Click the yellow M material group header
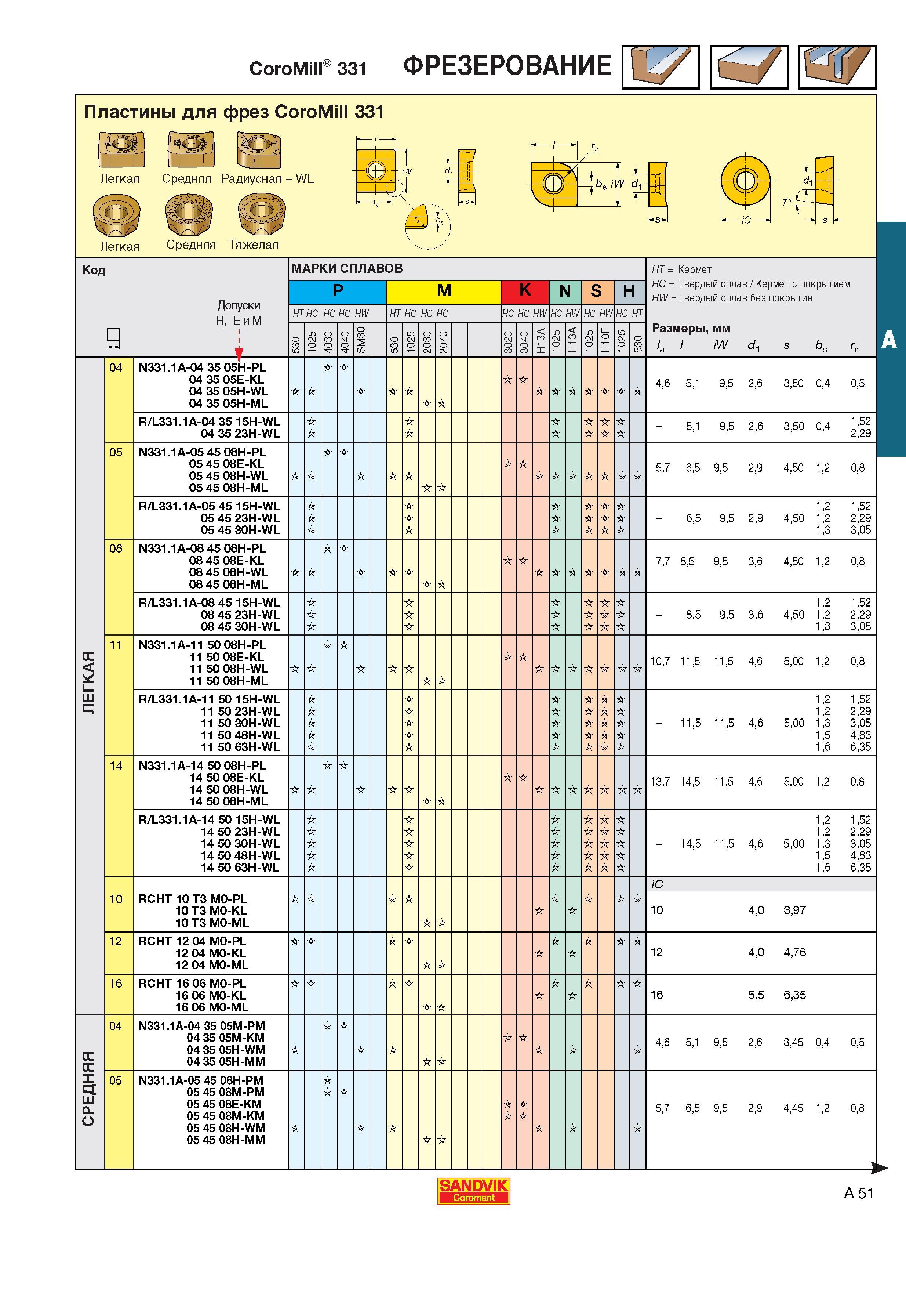 [443, 291]
